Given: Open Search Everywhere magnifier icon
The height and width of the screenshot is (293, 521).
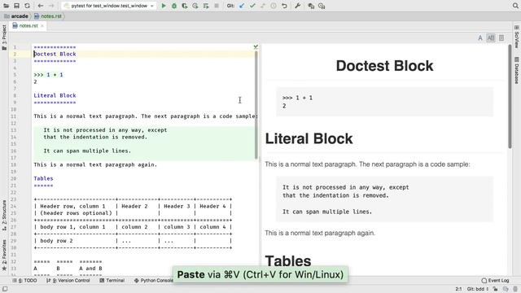Looking at the screenshot, I should (515, 6).
